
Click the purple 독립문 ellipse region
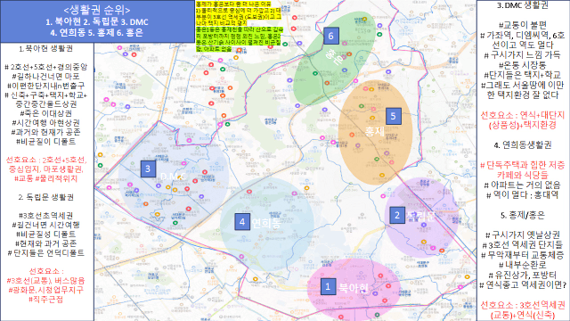pyautogui.click(x=421, y=218)
